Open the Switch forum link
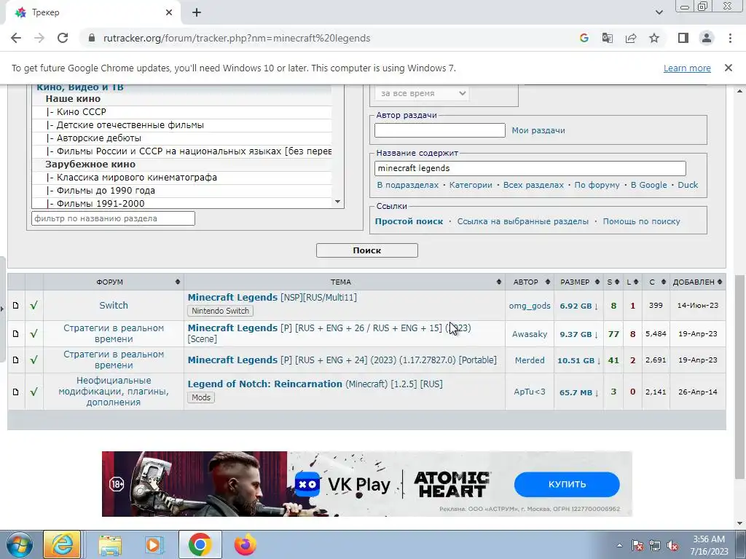The width and height of the screenshot is (746, 559). coord(113,305)
